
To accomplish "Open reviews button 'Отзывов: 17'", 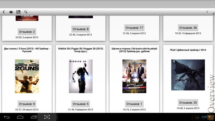I will tap(134, 28).
